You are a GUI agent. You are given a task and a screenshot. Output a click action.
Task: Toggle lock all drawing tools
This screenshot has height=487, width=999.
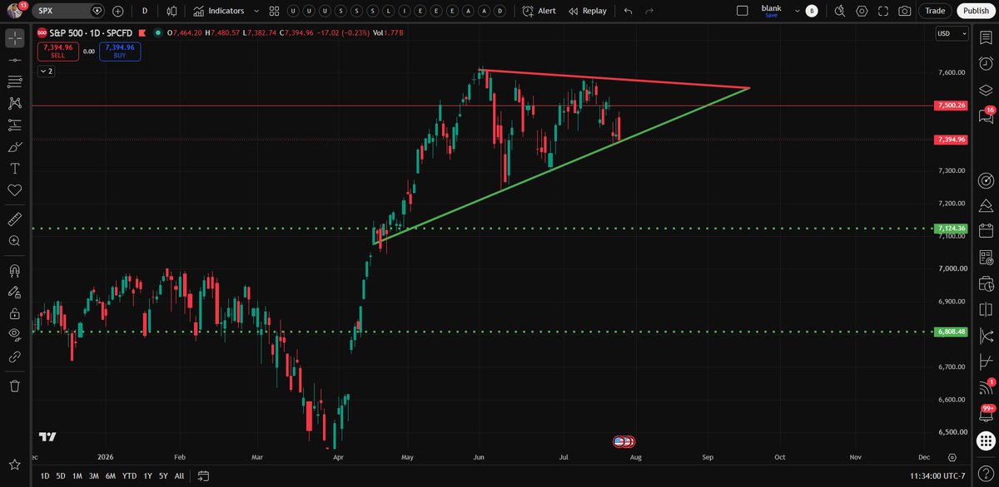click(x=14, y=313)
